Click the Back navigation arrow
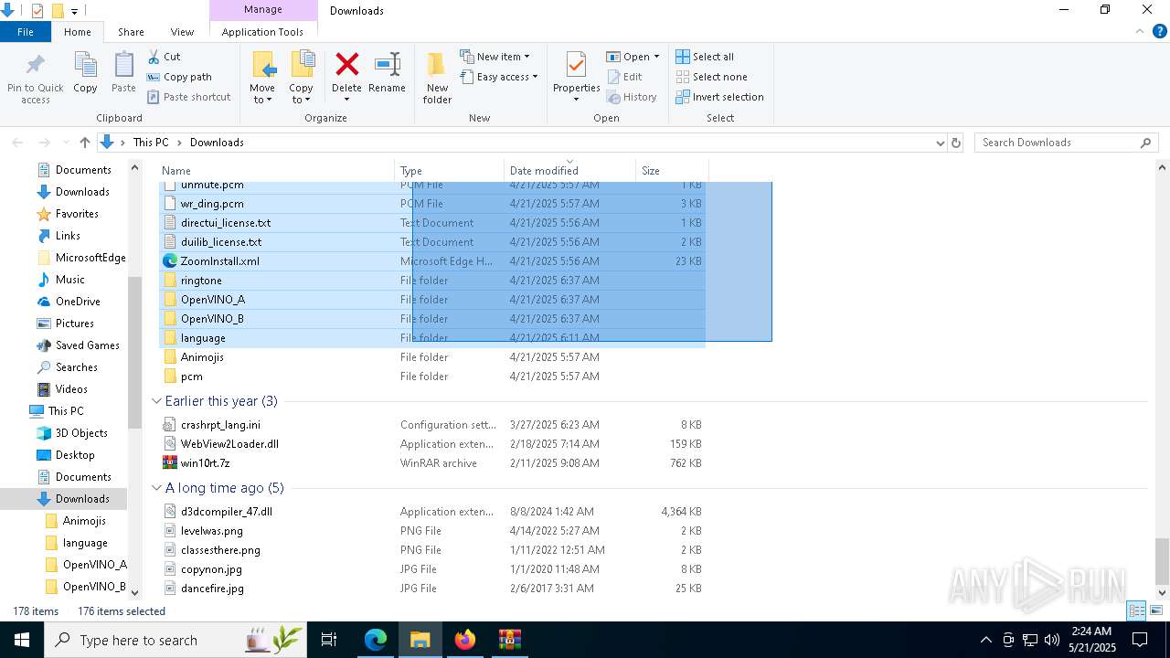This screenshot has height=658, width=1170. pyautogui.click(x=17, y=143)
